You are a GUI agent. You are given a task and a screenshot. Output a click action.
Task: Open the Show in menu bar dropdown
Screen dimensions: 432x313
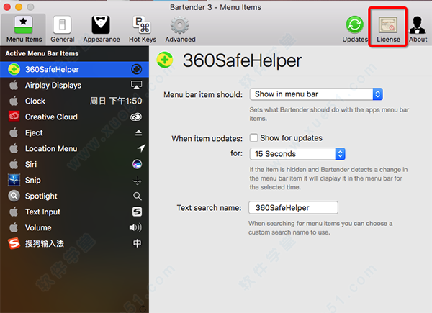coord(315,94)
